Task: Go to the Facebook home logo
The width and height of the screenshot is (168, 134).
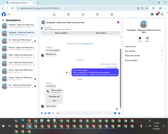Action: [4, 14]
